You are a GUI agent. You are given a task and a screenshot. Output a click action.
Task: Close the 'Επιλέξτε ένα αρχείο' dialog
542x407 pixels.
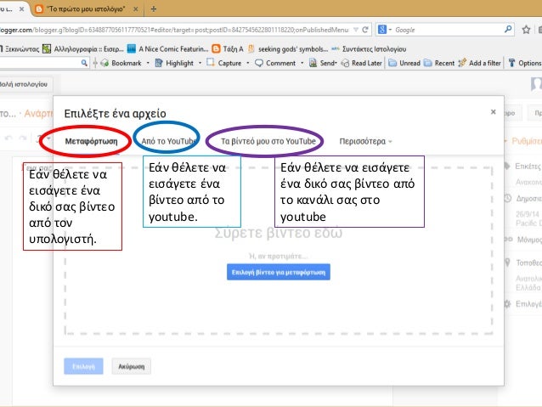(x=494, y=111)
